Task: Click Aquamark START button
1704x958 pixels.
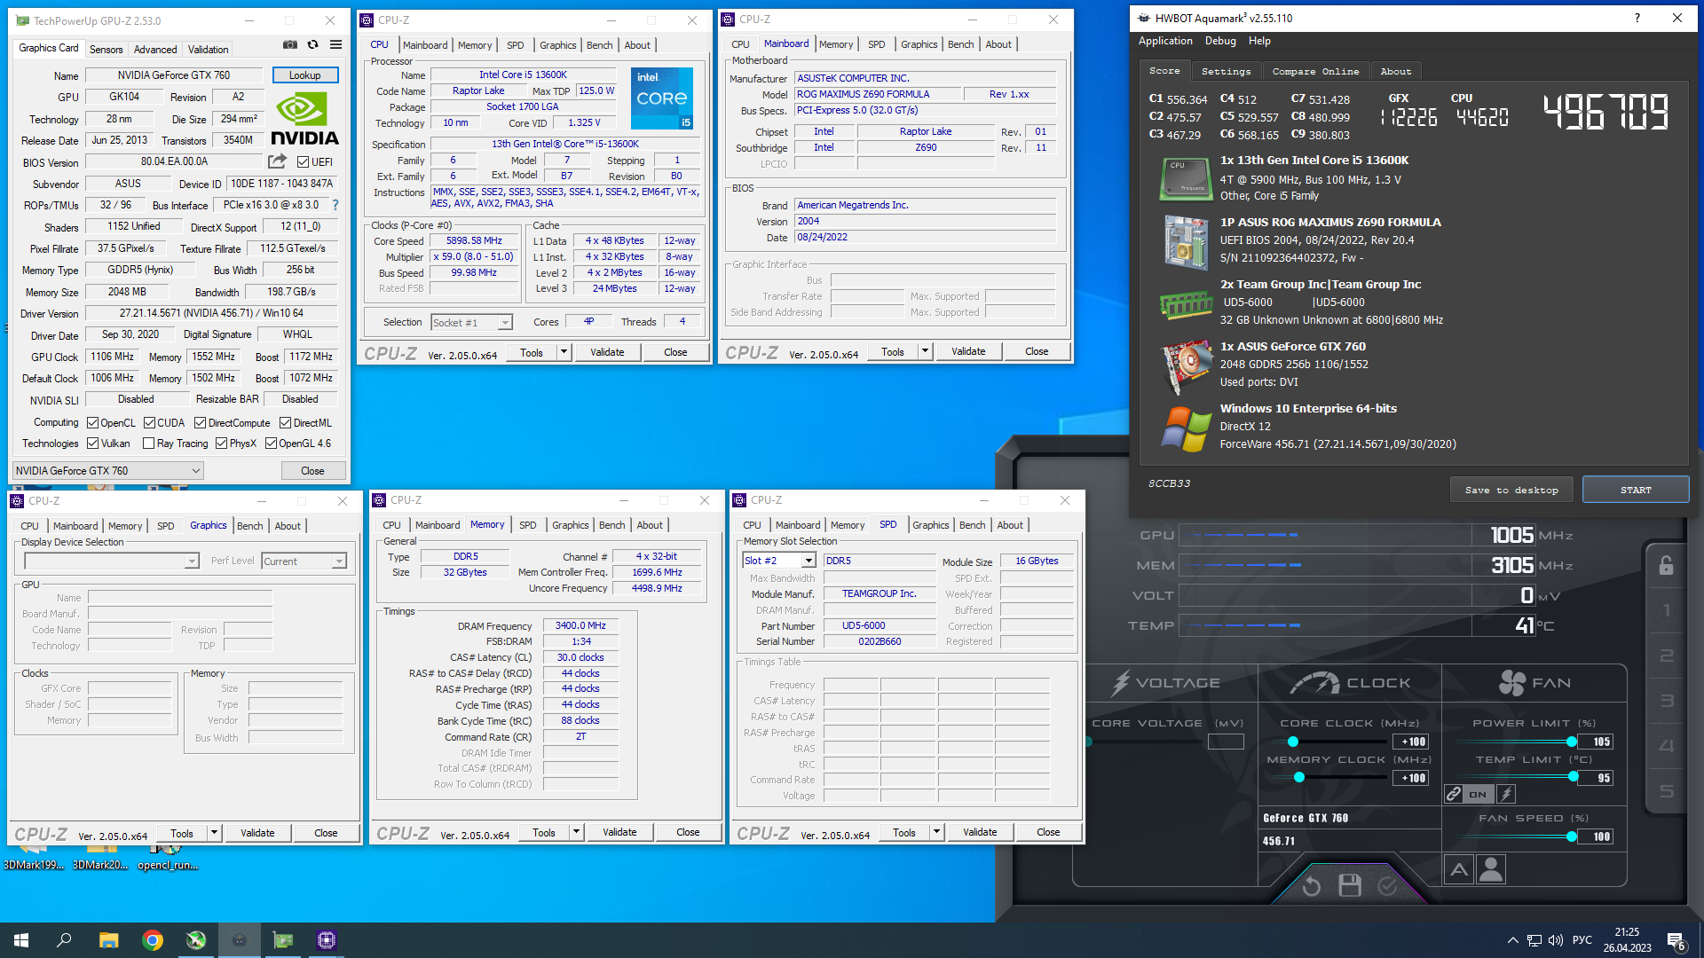Action: [x=1636, y=490]
